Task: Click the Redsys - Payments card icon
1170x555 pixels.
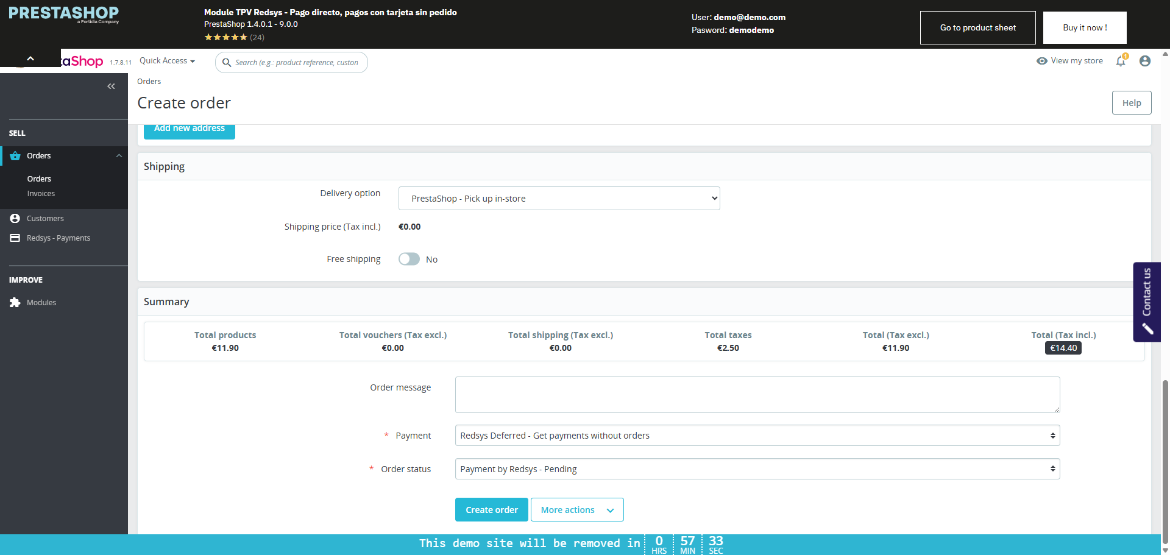Action: coord(15,238)
